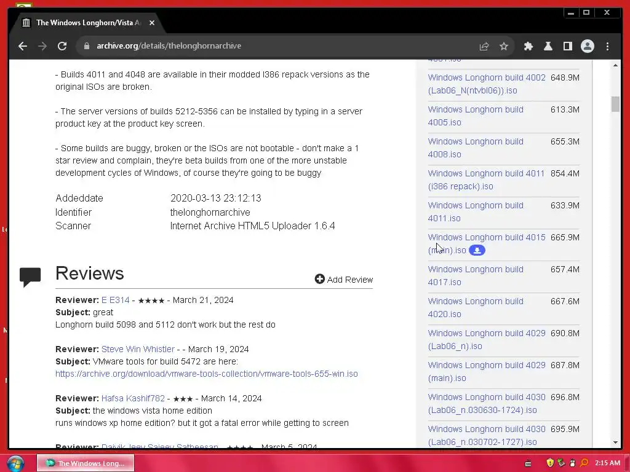Download build 4029 (main).iso

pyautogui.click(x=487, y=372)
